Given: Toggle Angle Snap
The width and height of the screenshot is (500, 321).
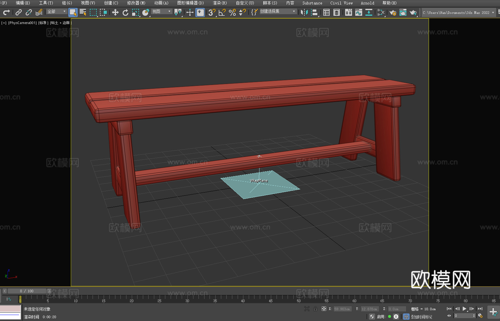Looking at the screenshot, I should tap(222, 12).
